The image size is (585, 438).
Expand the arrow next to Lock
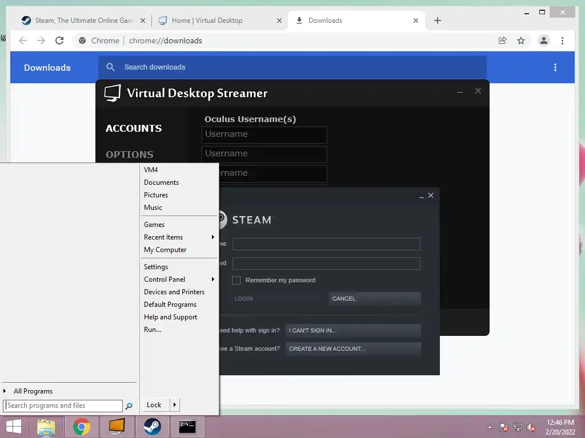click(x=175, y=405)
